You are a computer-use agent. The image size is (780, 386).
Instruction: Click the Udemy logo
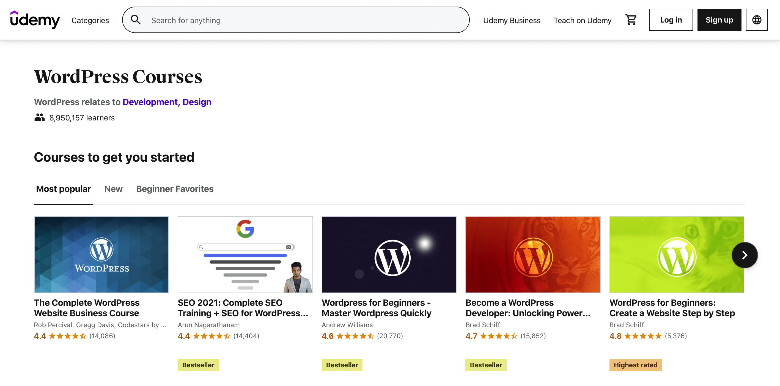pos(35,20)
